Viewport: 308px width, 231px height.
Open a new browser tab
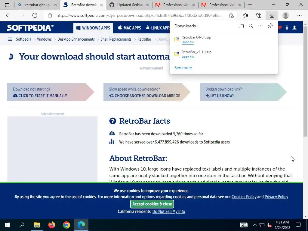coord(250,5)
